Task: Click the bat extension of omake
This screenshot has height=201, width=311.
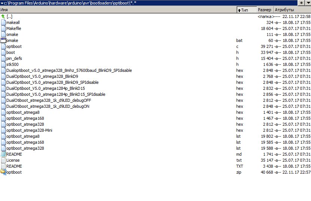Action: [x=239, y=40]
